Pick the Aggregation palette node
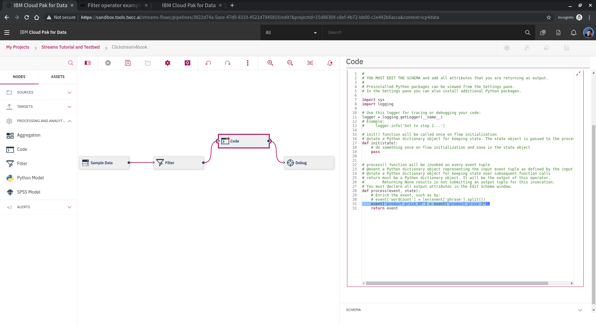The height and width of the screenshot is (325, 596). pyautogui.click(x=38, y=135)
